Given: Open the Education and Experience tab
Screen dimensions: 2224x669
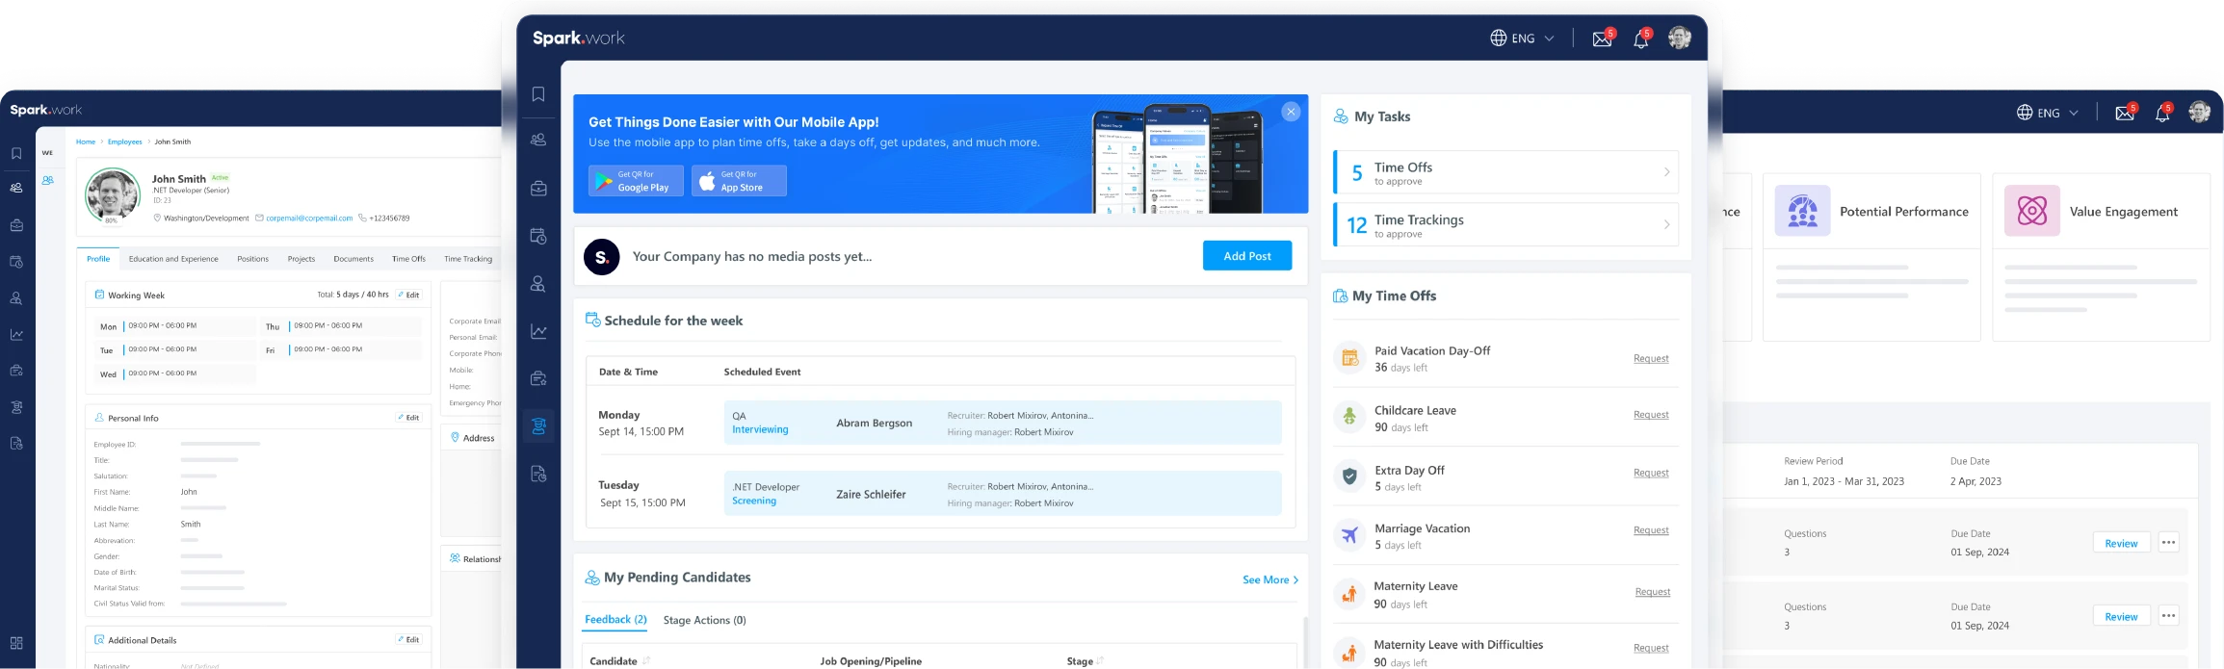Looking at the screenshot, I should [173, 259].
